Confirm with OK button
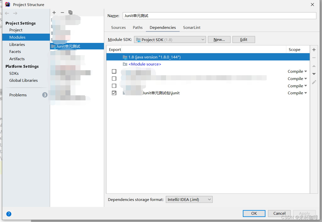This screenshot has height=222, width=322. (254, 213)
